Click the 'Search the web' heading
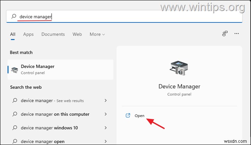 (26, 87)
